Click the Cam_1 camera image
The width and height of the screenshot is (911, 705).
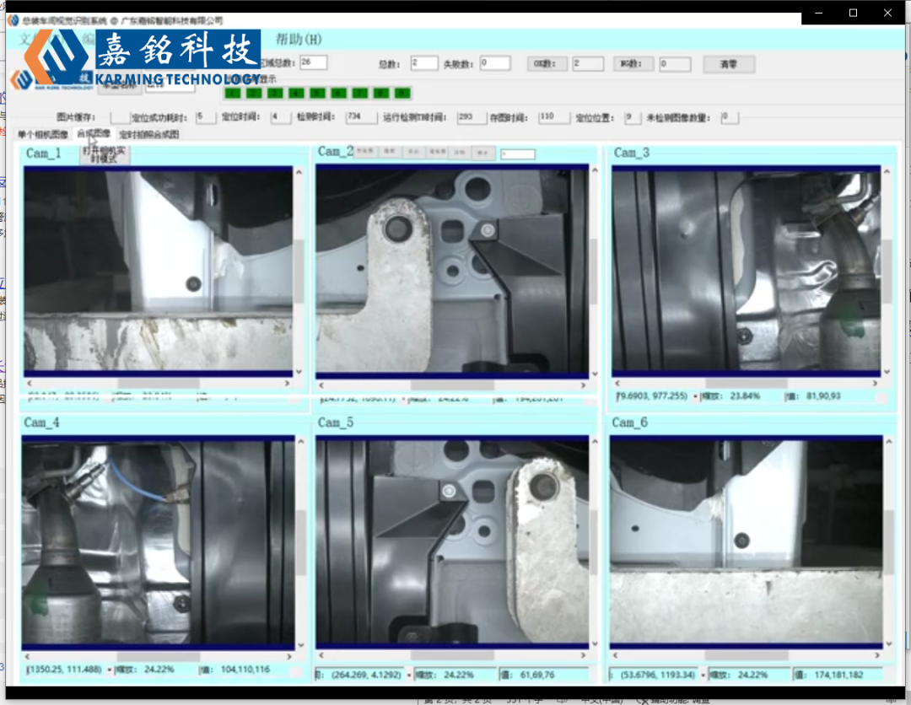click(x=158, y=272)
